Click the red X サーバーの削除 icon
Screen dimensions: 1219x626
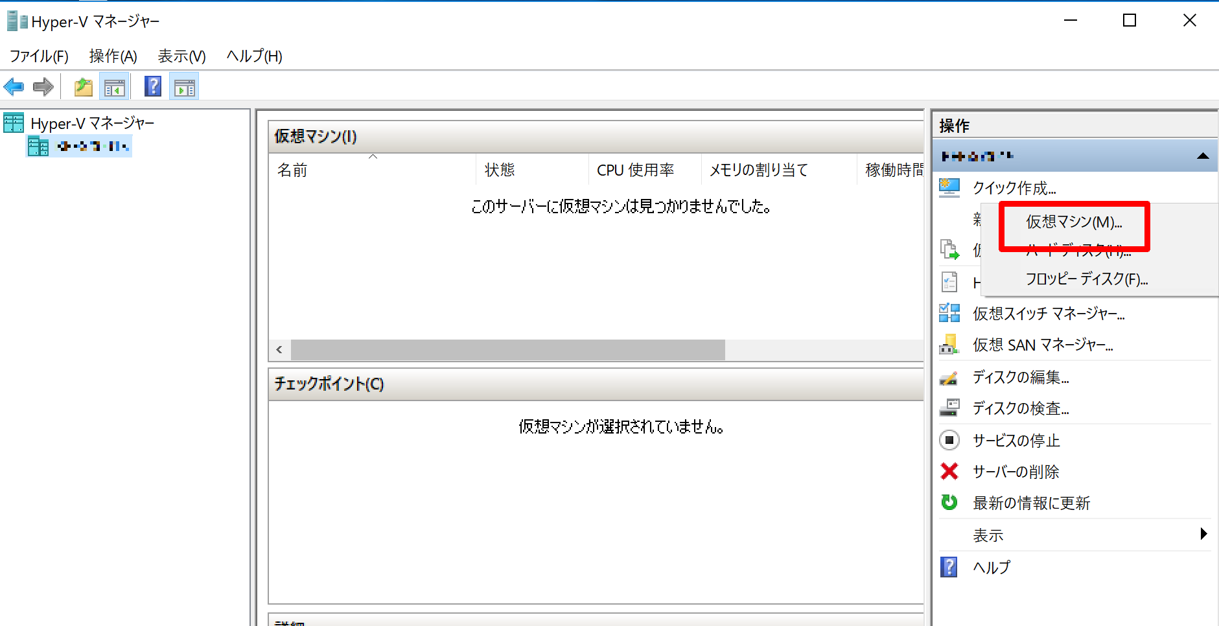[x=949, y=471]
